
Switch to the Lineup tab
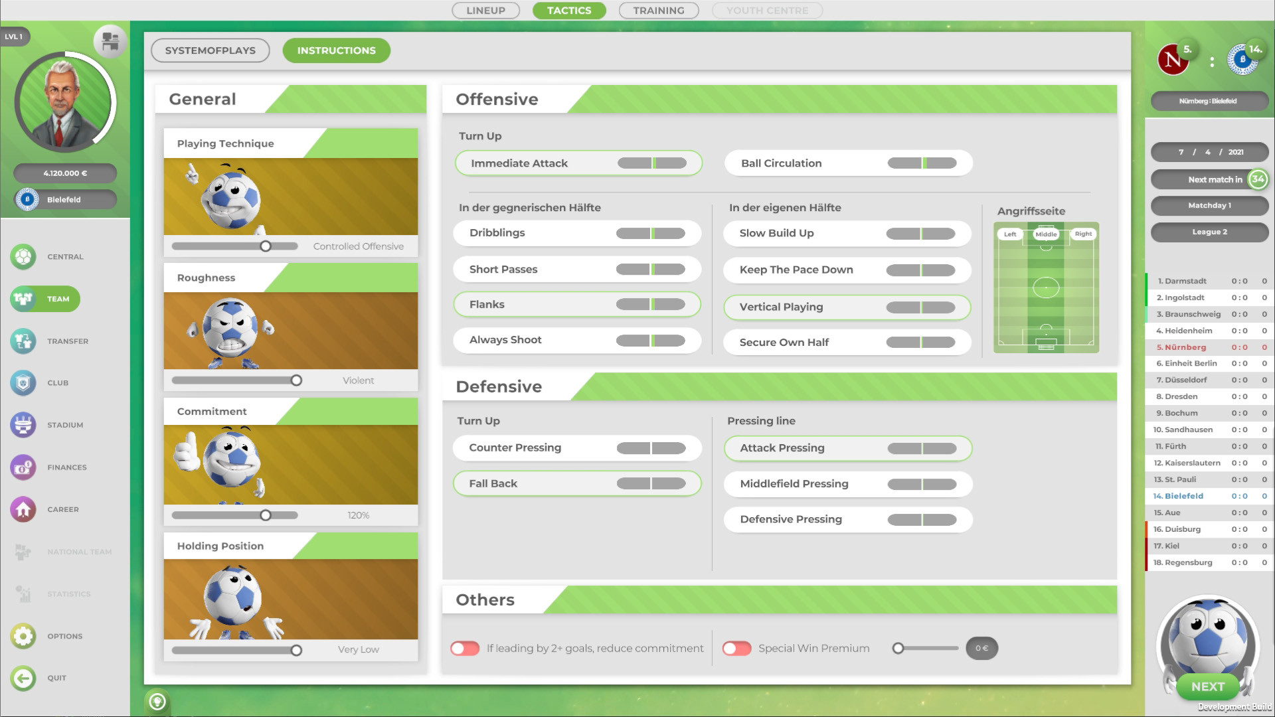[485, 11]
